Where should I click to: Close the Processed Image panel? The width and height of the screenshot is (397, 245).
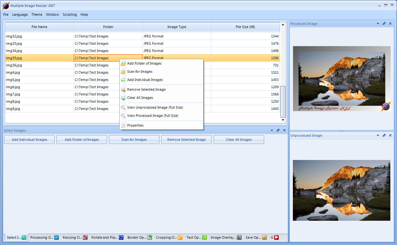390,24
